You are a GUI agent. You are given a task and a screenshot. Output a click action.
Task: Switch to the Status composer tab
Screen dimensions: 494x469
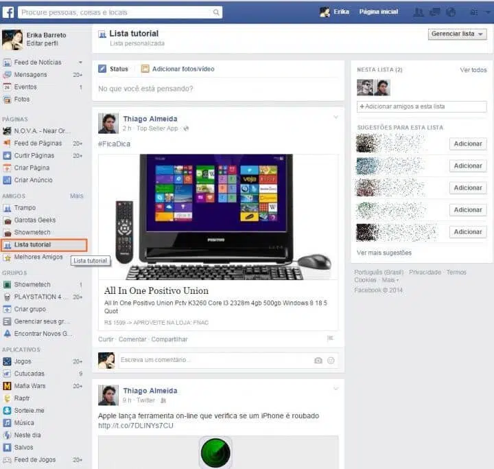coord(113,69)
